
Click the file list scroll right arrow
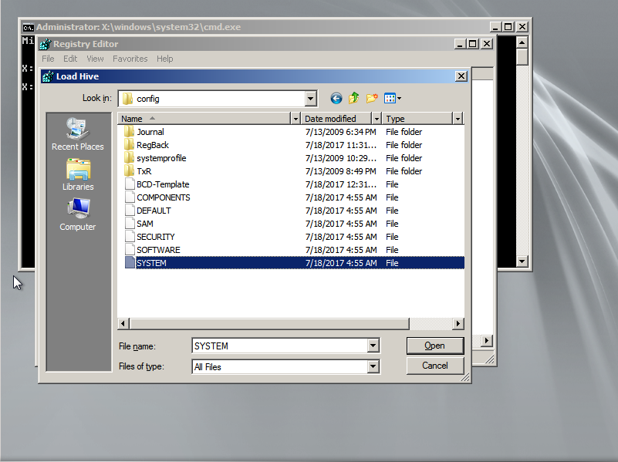pyautogui.click(x=458, y=324)
